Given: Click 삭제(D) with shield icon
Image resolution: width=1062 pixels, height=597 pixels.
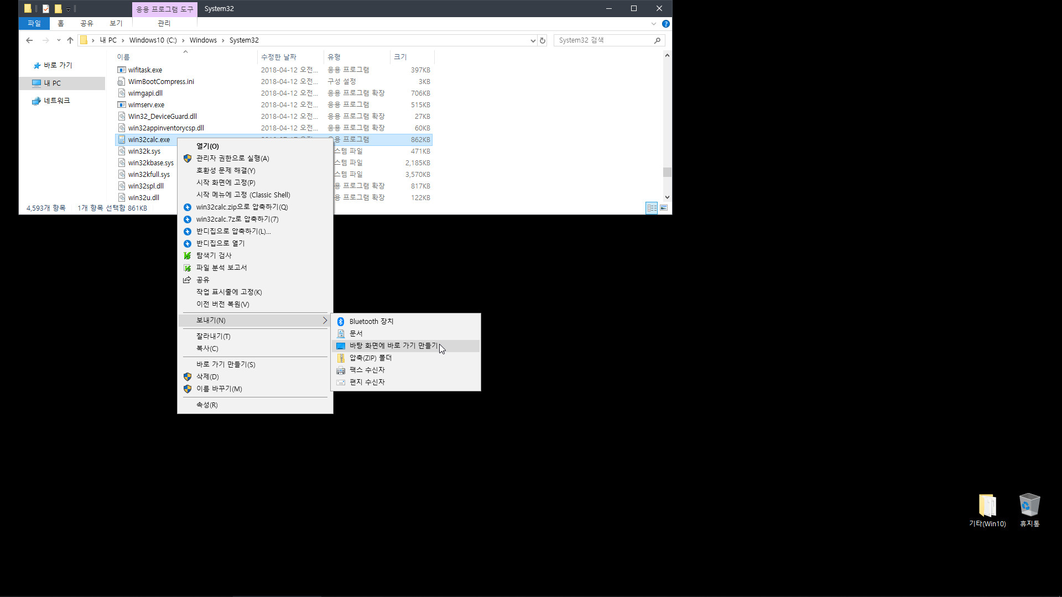Looking at the screenshot, I should click(255, 376).
